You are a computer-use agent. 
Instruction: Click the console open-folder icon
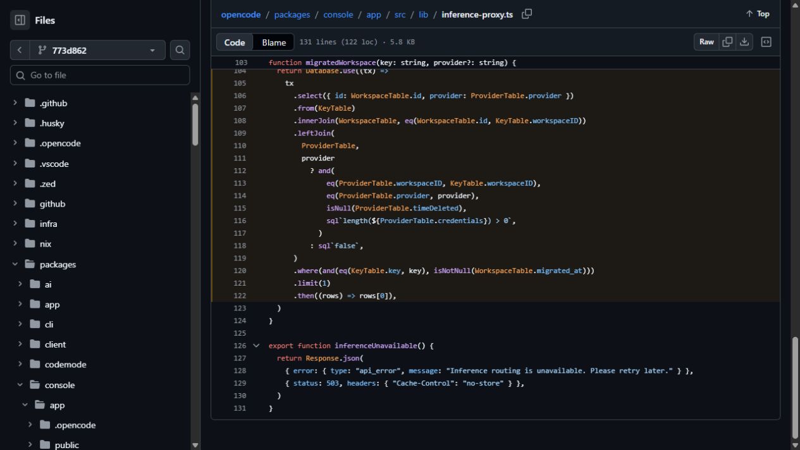35,385
